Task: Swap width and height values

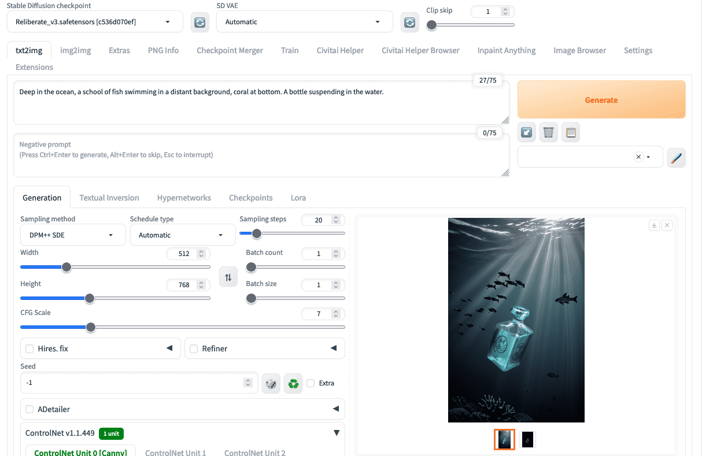Action: pyautogui.click(x=228, y=277)
